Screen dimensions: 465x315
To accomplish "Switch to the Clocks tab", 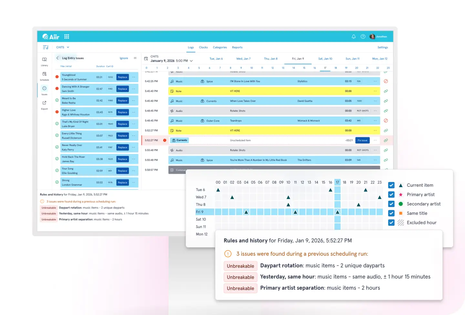I will [203, 47].
